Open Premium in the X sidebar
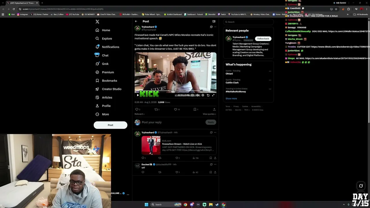Image resolution: width=370 pixels, height=208 pixels. tap(105, 72)
